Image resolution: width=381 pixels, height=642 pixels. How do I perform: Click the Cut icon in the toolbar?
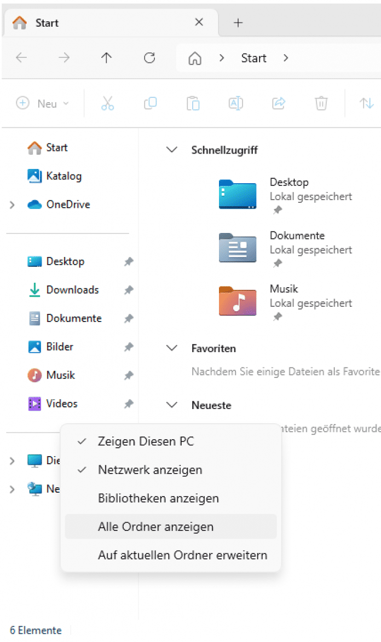(107, 103)
